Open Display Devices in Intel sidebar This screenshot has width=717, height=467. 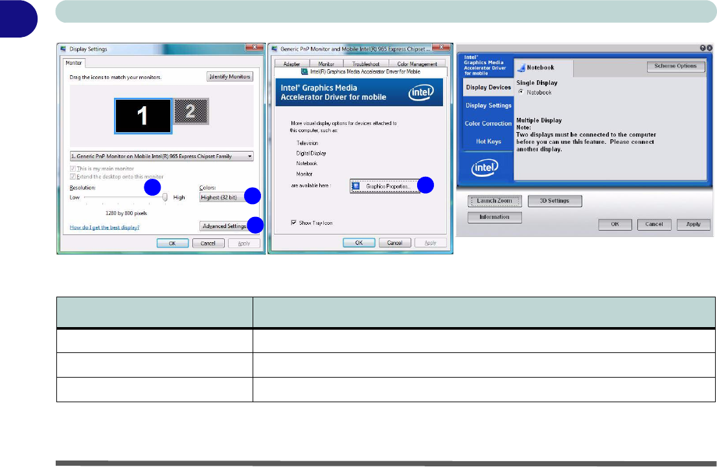(x=488, y=87)
